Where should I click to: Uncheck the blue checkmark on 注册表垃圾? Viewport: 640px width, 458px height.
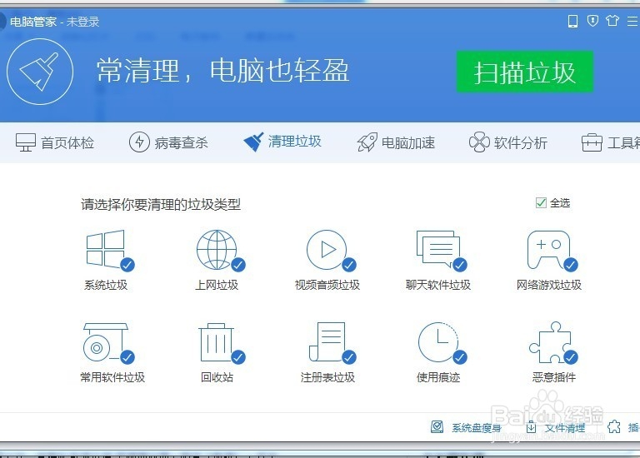[x=349, y=357]
